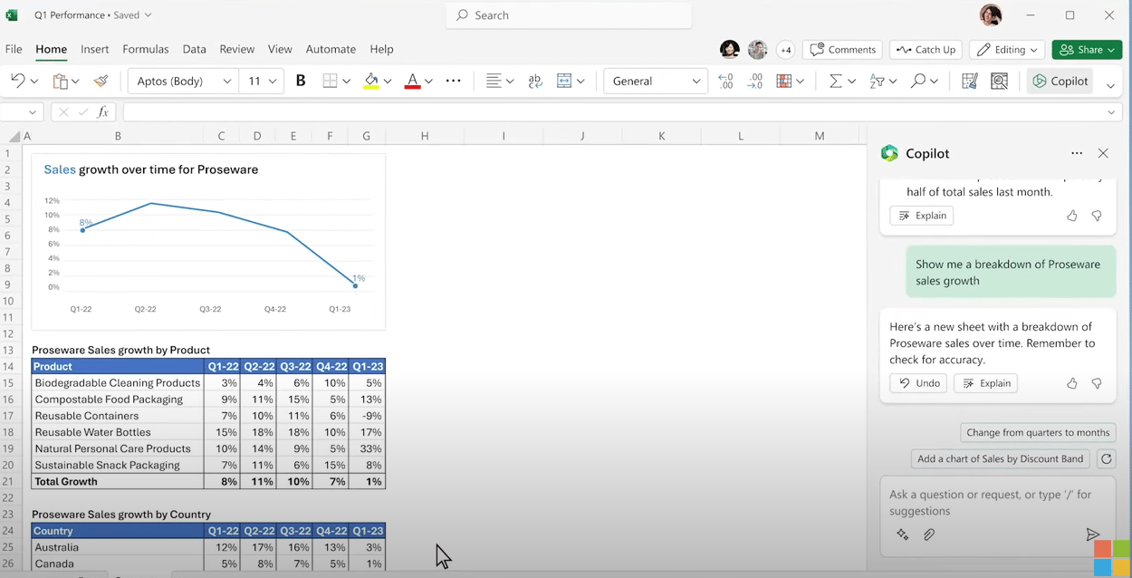The width and height of the screenshot is (1132, 578).
Task: Open more font options ellipsis in ribbon
Action: (x=454, y=81)
